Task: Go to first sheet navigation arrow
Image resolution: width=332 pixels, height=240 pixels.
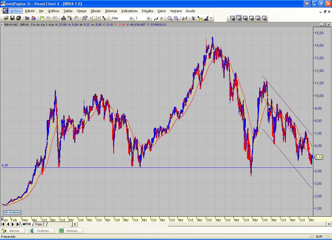Action: click(3, 224)
